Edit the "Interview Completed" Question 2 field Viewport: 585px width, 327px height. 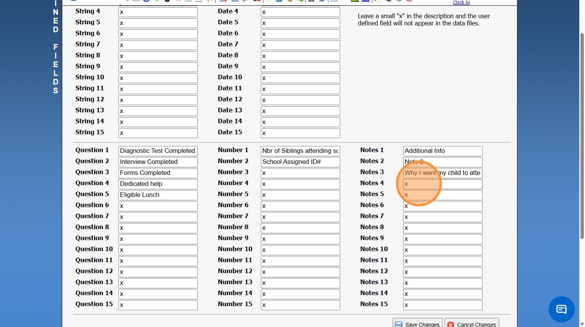(158, 162)
